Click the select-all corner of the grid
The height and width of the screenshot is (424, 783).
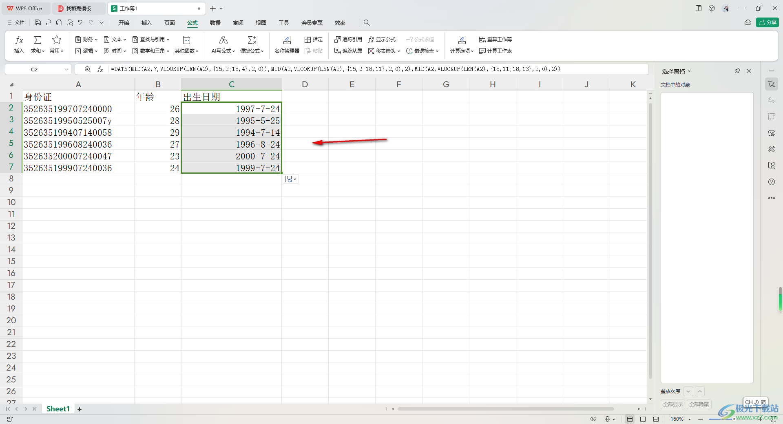click(11, 84)
